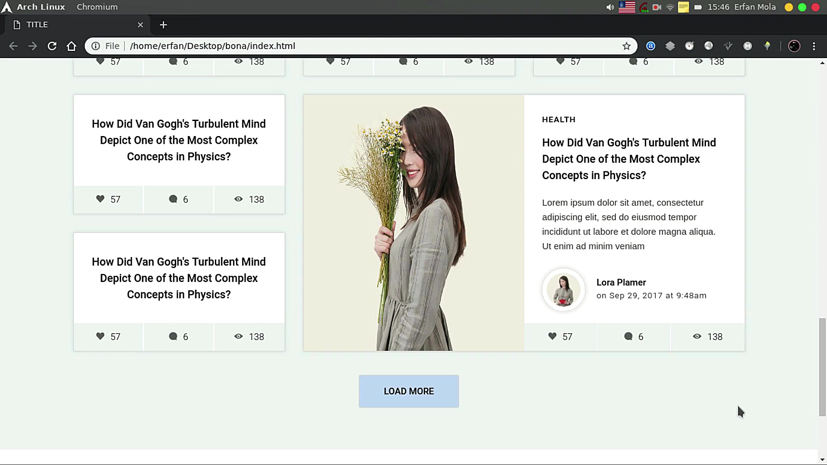The image size is (827, 465).
Task: Bookmark this page with the star icon
Action: coord(626,46)
